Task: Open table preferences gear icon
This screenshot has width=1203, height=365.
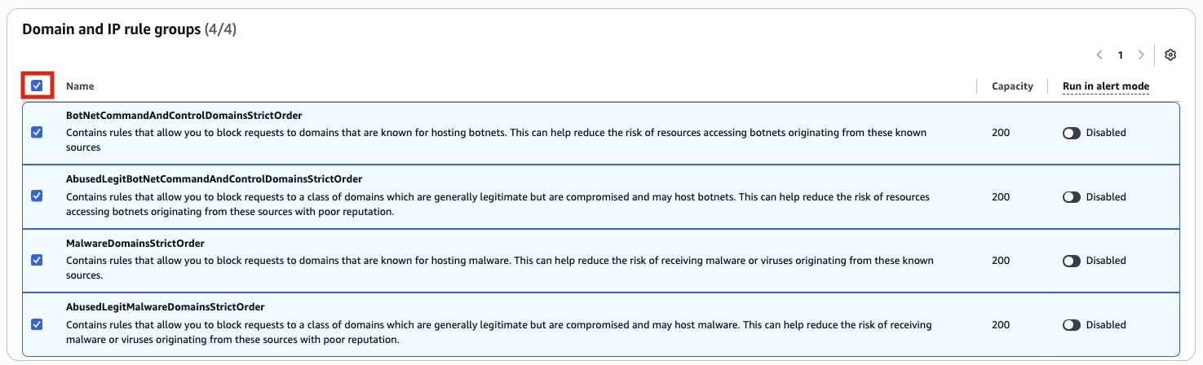Action: tap(1170, 55)
